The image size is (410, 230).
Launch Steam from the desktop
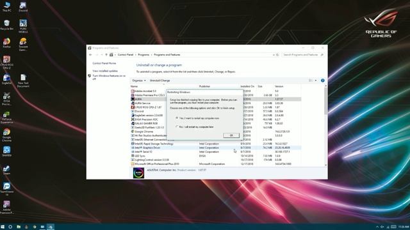tap(7, 170)
